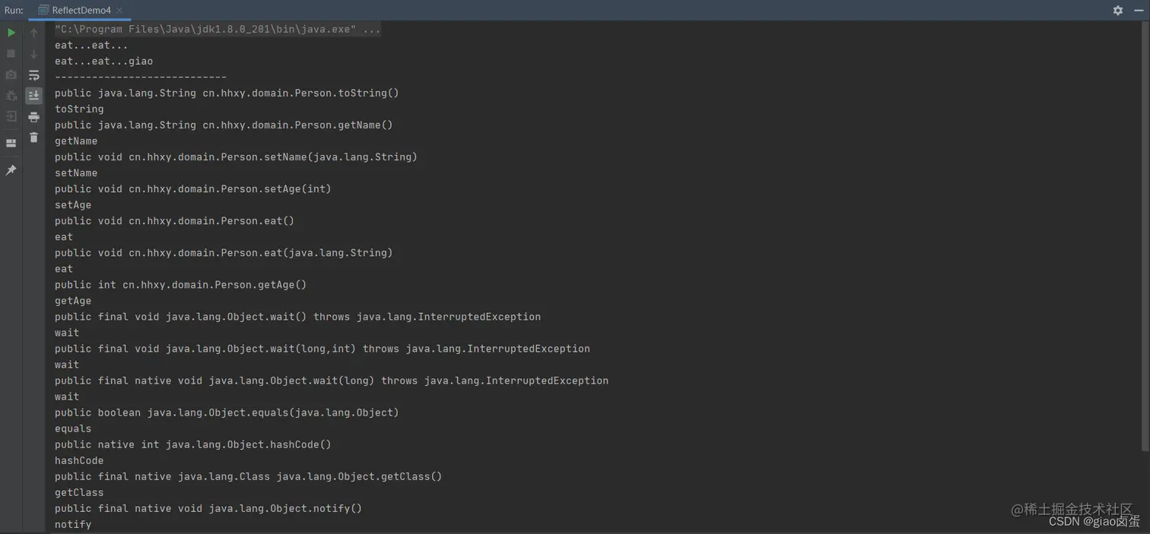Click the Person.getName() signature line
The height and width of the screenshot is (534, 1150).
click(224, 125)
